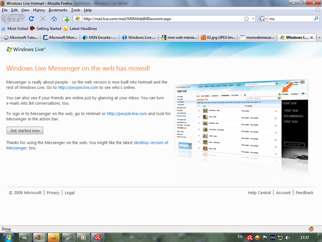
Task: Click the Windows Live logo
Action: point(26,50)
